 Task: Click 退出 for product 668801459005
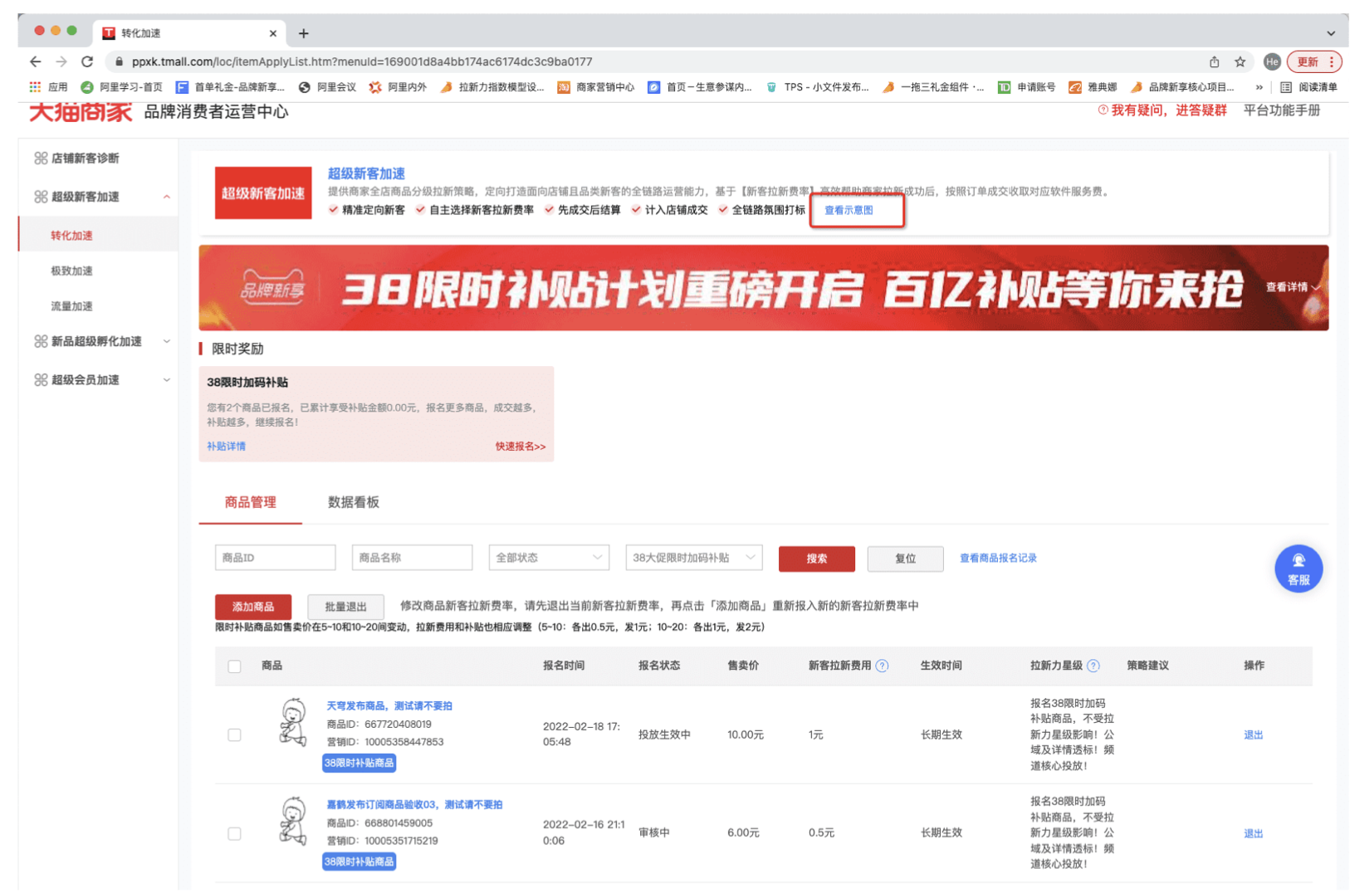pyautogui.click(x=1253, y=833)
